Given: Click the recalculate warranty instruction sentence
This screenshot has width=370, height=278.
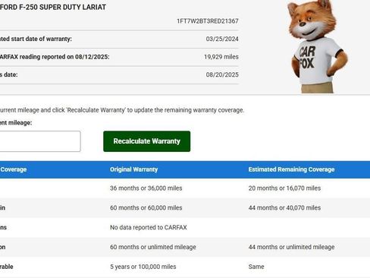Looking at the screenshot, I should point(122,110).
